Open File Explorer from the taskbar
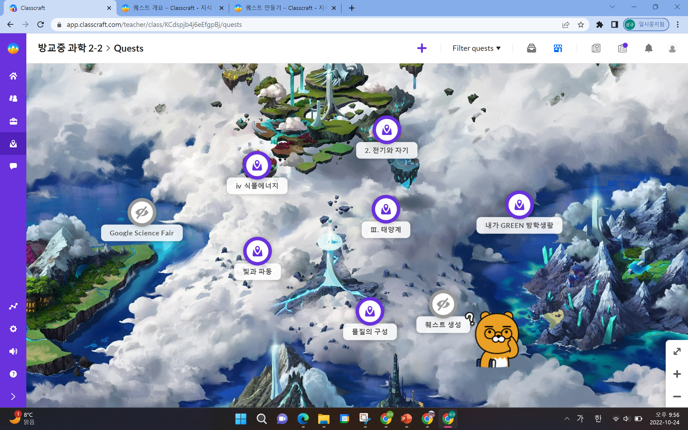This screenshot has width=688, height=430. click(324, 419)
